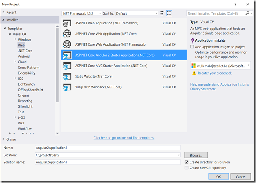Click the tree scroll down arrow

coord(57,134)
